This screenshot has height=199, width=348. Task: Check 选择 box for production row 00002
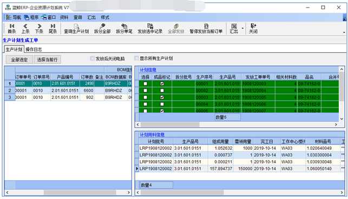click(x=146, y=90)
